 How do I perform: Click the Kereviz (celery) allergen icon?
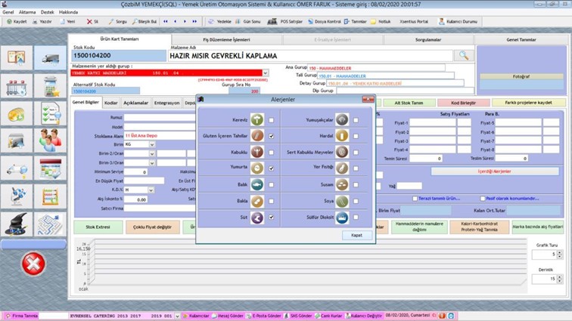(258, 119)
